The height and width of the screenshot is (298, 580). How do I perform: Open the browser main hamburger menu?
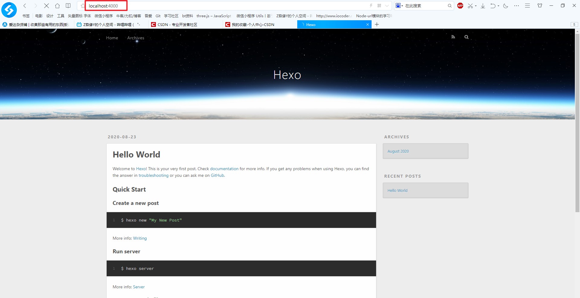tap(527, 6)
